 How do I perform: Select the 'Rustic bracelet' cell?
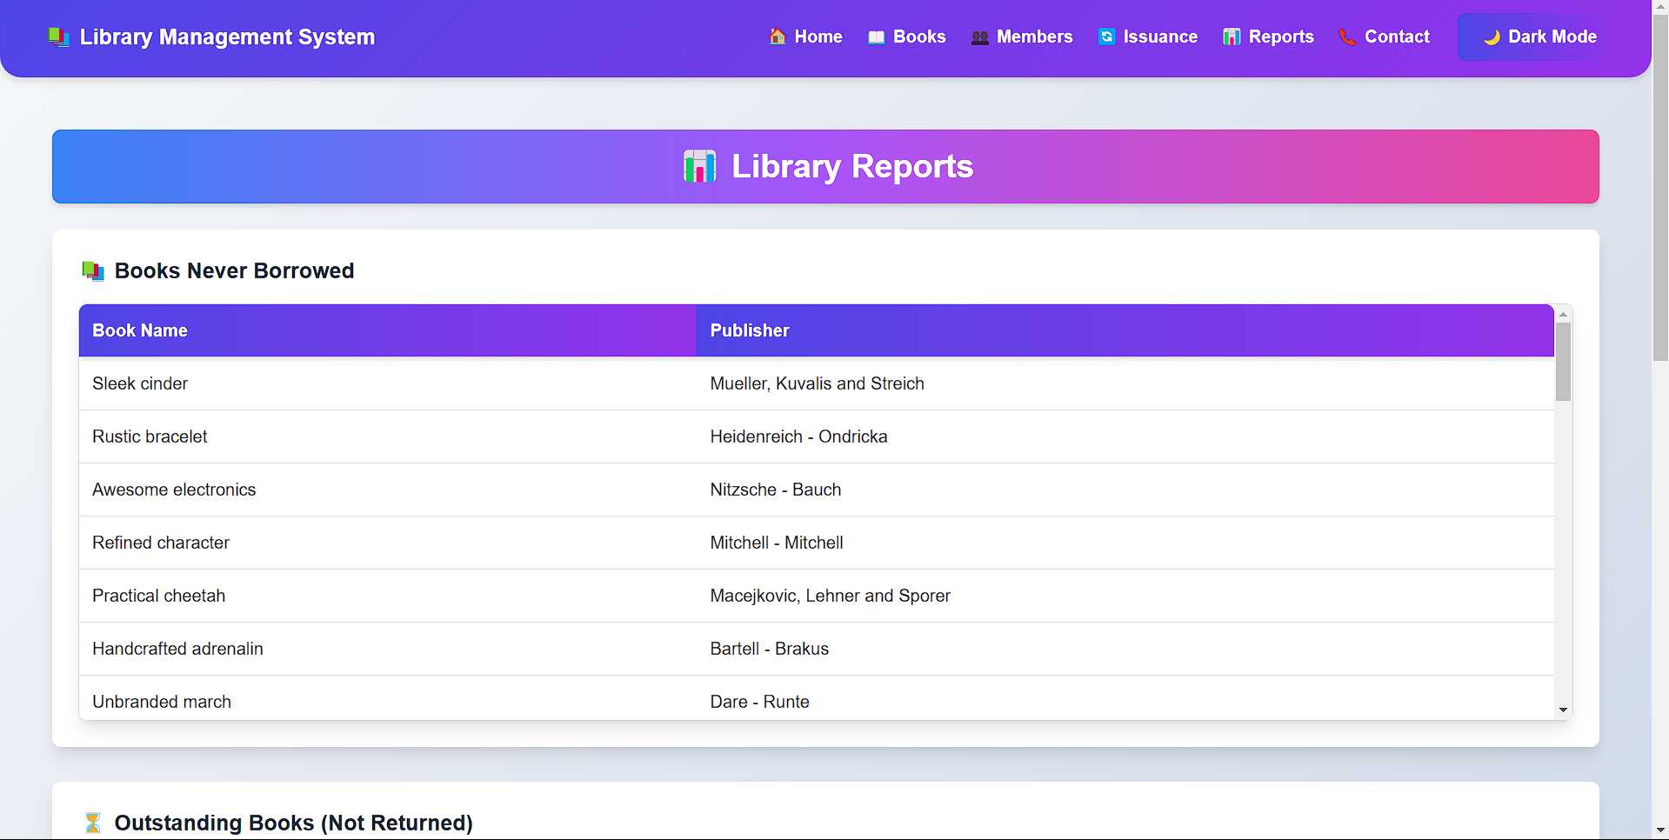click(x=150, y=437)
